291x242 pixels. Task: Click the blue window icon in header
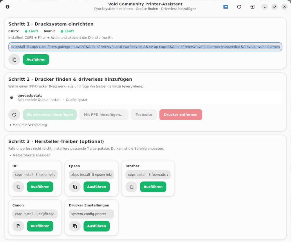pyautogui.click(x=225, y=7)
